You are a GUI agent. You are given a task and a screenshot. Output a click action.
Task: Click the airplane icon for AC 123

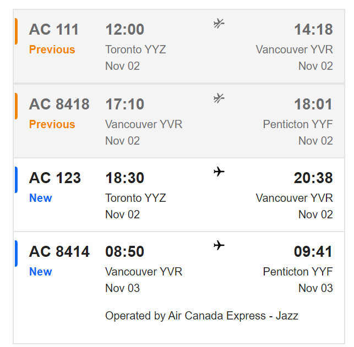pos(219,172)
